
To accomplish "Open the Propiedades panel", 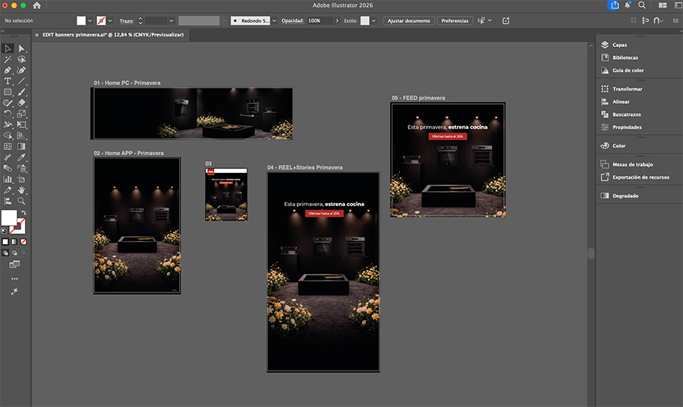I will [x=627, y=127].
